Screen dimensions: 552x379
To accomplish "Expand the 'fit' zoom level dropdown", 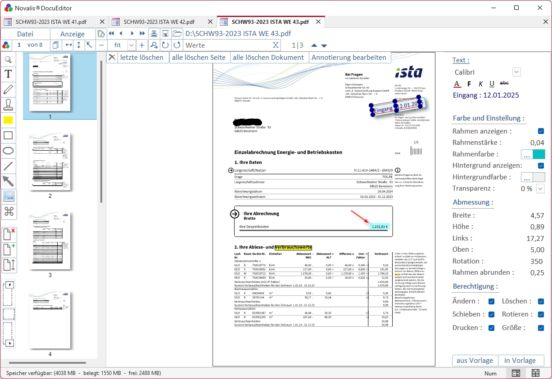I will [131, 45].
